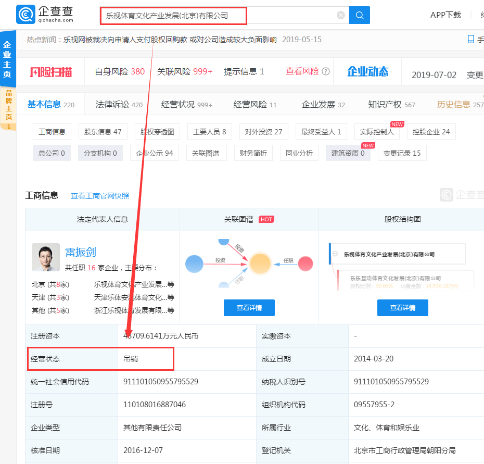
Task: Click 同业分析 button
Action: tap(299, 153)
